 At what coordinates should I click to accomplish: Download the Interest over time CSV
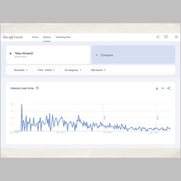[x=157, y=88]
